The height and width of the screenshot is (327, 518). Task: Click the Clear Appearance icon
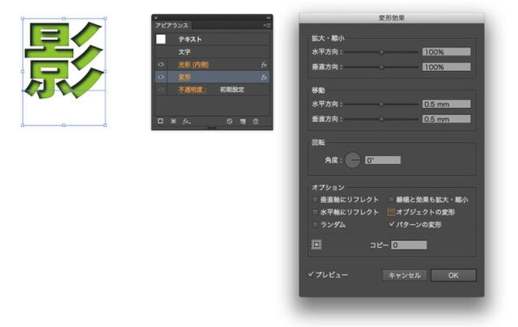point(230,121)
